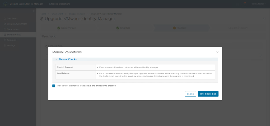Go to the Snapshot wizard step
Image resolution: width=270 pixels, height=126 pixels.
123,28
